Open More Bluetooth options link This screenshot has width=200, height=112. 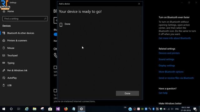(171, 72)
